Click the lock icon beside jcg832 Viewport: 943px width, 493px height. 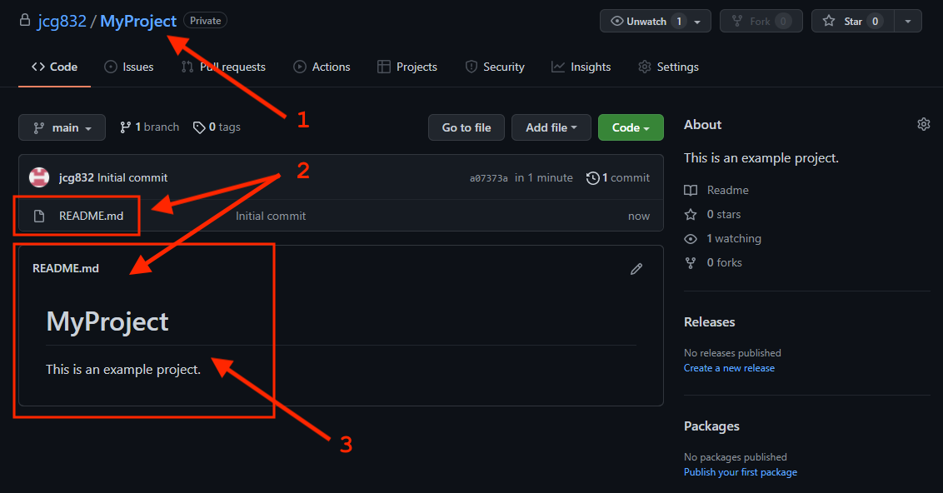click(25, 20)
